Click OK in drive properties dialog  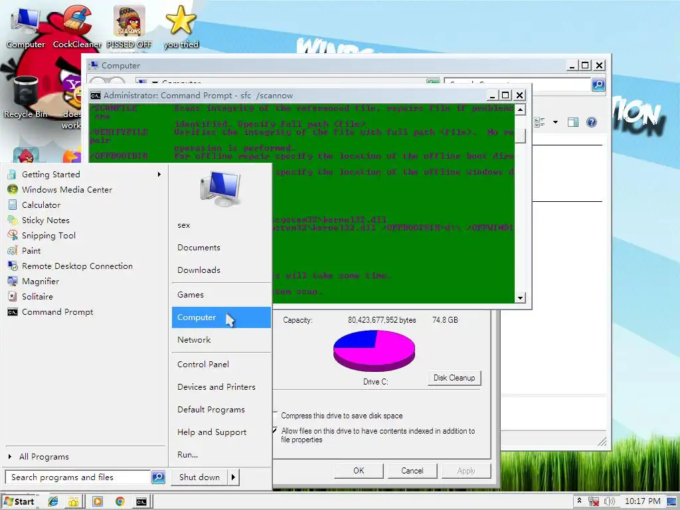click(359, 471)
